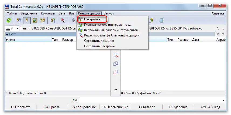Close the Конфигурация menu header
231x115 pixels.
[x=89, y=13]
